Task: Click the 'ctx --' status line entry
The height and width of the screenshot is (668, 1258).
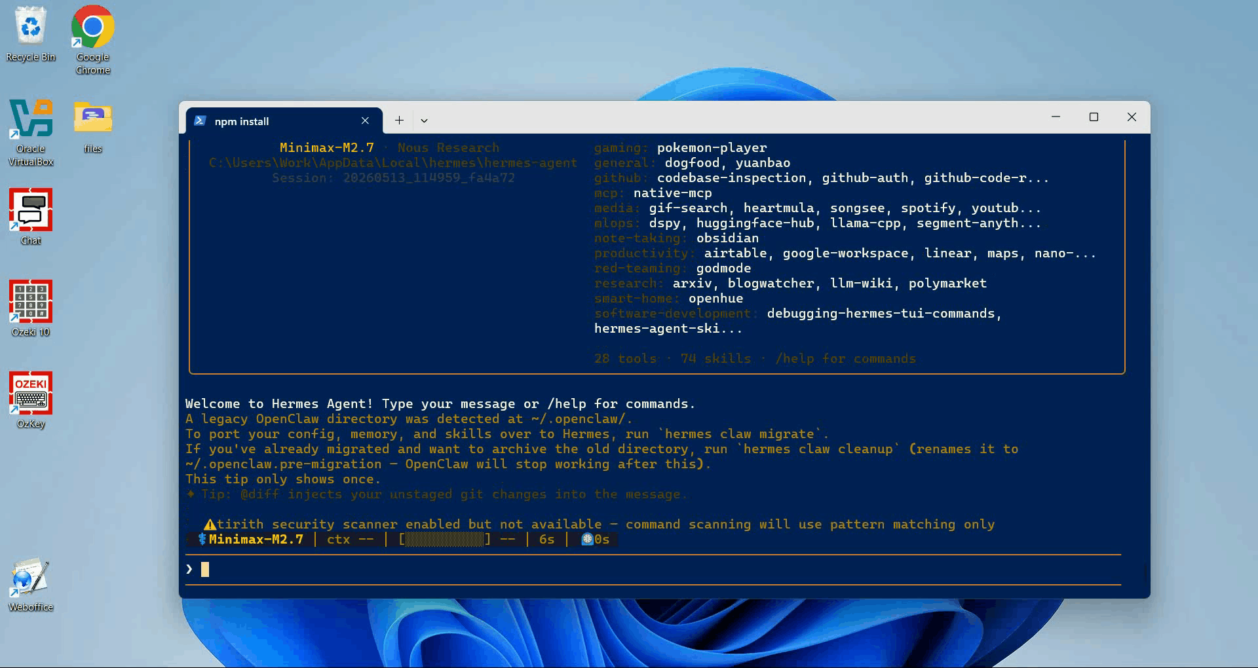Action: (x=351, y=540)
